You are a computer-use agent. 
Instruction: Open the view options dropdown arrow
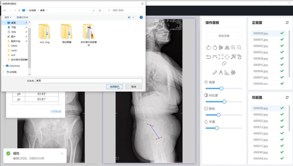133,17
